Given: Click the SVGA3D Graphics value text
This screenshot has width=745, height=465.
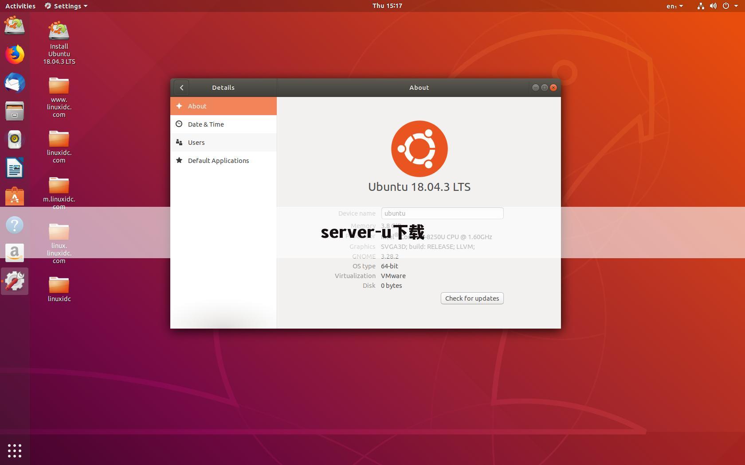Looking at the screenshot, I should pyautogui.click(x=428, y=247).
